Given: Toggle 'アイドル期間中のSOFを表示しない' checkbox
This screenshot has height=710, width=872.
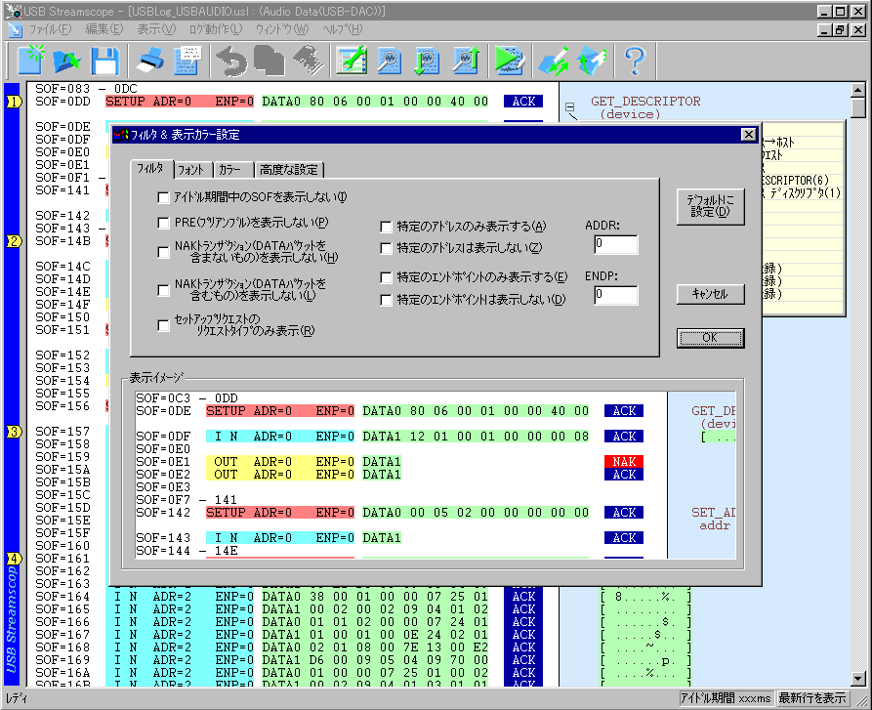Looking at the screenshot, I should tap(163, 197).
